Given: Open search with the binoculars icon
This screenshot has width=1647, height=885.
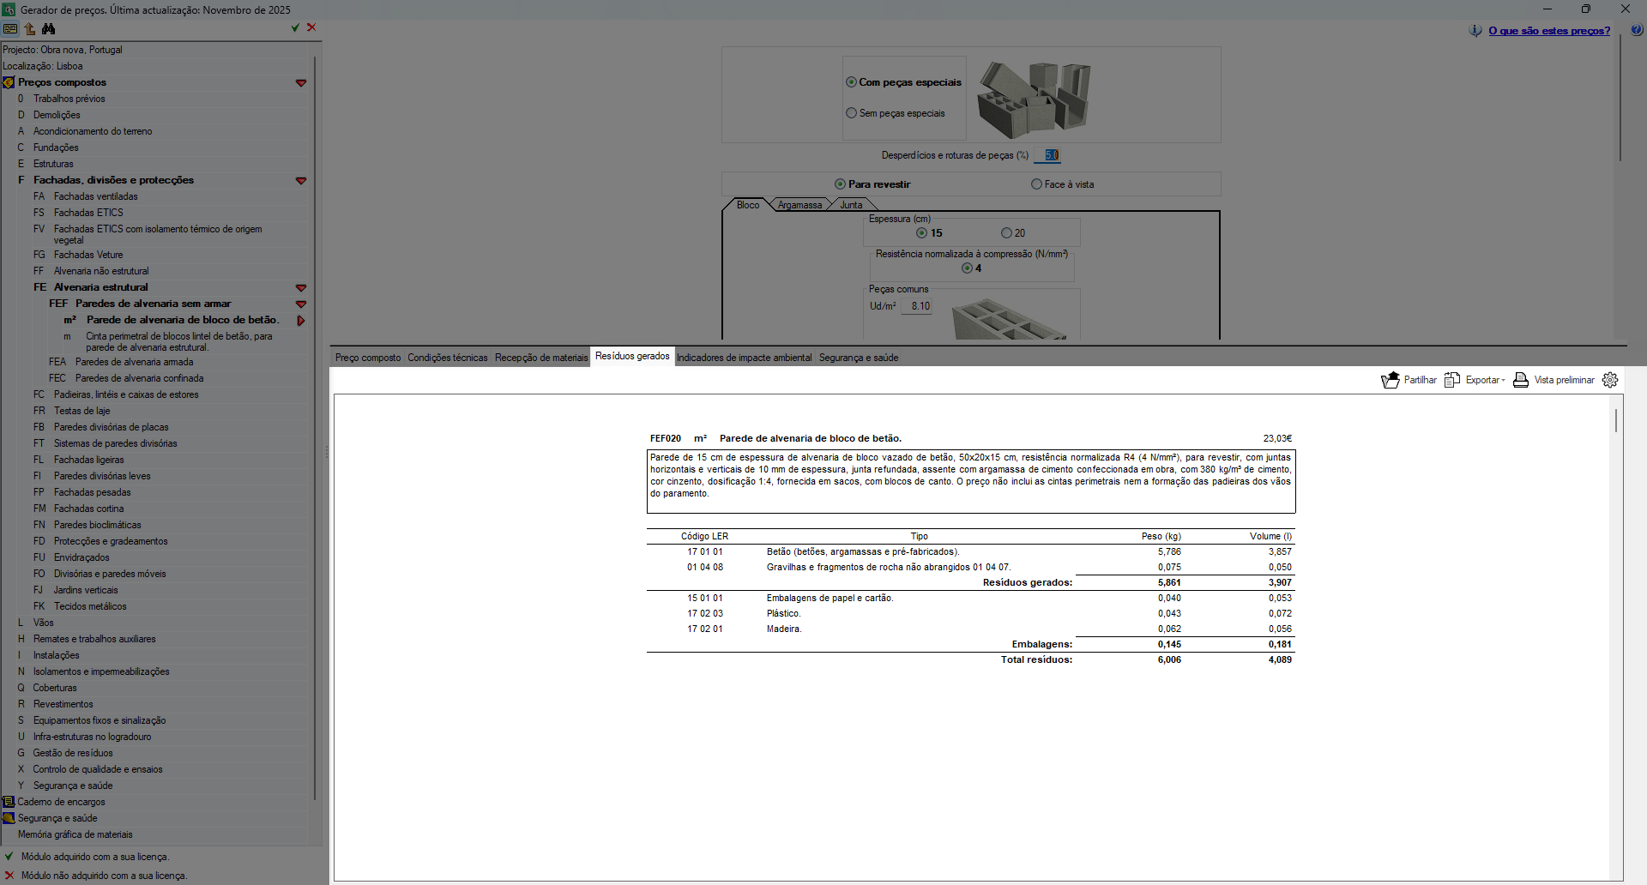Looking at the screenshot, I should coord(49,28).
